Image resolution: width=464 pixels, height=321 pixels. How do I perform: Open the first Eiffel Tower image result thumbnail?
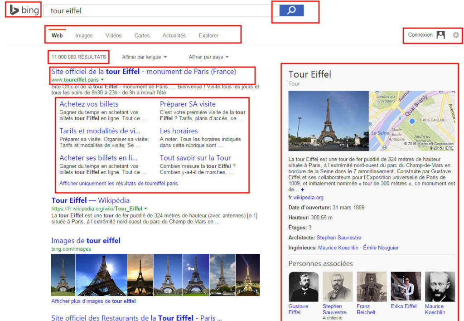point(63,275)
